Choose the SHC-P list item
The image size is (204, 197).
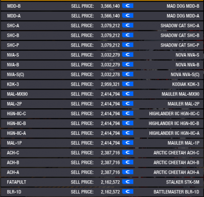tap(102, 45)
